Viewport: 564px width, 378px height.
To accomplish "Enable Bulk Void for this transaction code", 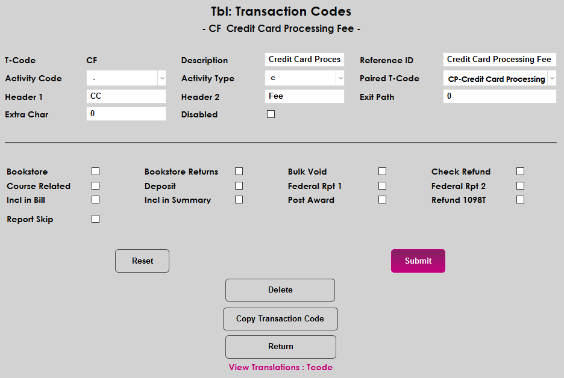I will pos(382,171).
